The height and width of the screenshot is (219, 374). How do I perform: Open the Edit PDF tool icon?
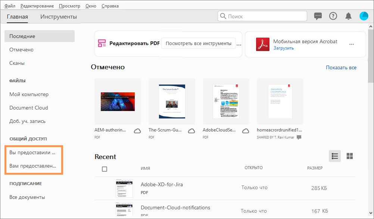click(x=101, y=43)
